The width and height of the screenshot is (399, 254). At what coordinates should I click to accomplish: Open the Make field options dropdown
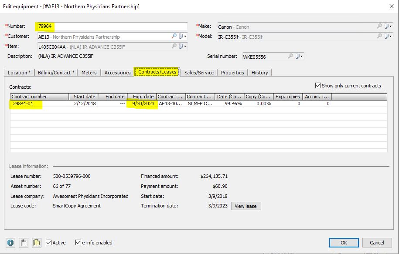coord(388,26)
